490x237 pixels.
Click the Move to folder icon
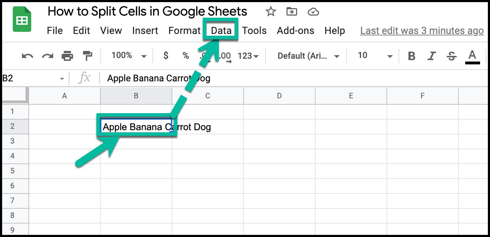(x=291, y=11)
